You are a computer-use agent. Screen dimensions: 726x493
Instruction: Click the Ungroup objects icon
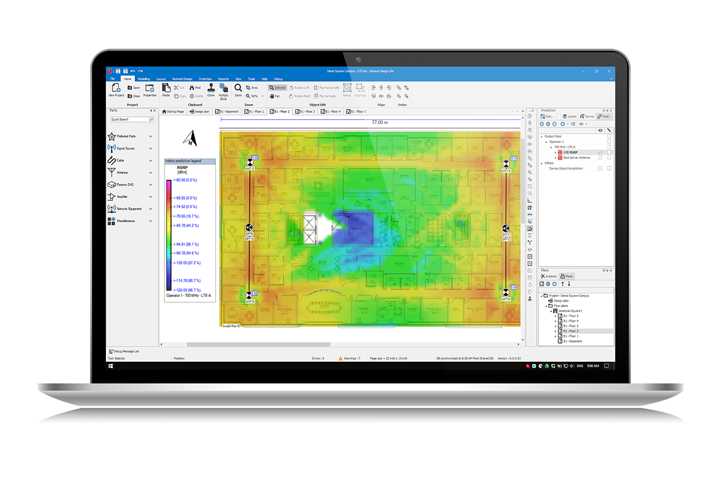click(x=360, y=88)
